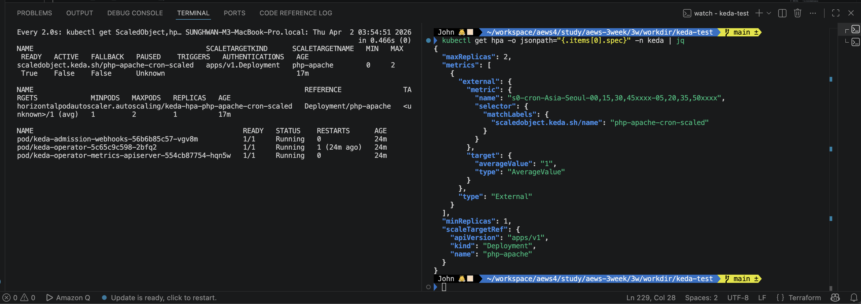
Task: Open the CODE REFERENCE LOG tab
Action: click(296, 13)
